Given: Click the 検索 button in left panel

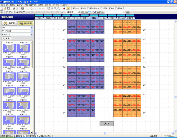Looking at the screenshot, I should (7, 38).
